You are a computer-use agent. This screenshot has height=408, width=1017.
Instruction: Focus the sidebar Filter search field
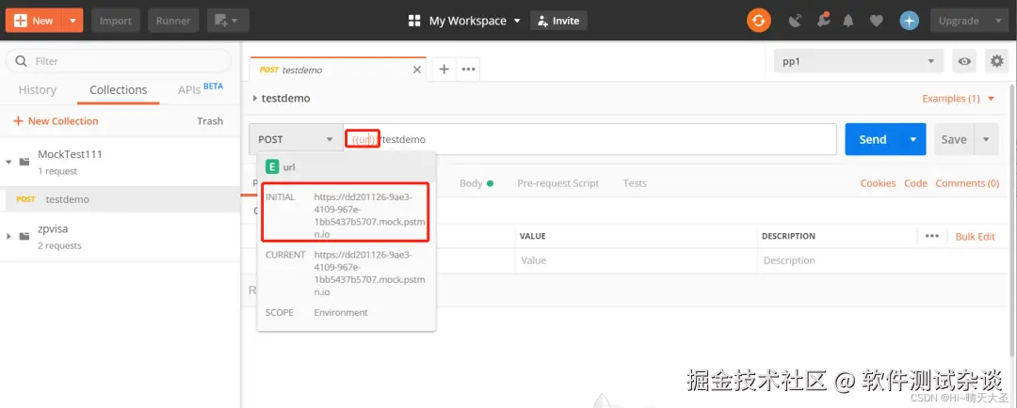119,61
